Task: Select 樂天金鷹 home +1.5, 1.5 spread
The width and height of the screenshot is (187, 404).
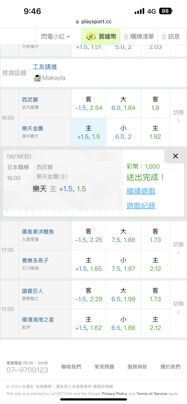Action: [x=89, y=132]
